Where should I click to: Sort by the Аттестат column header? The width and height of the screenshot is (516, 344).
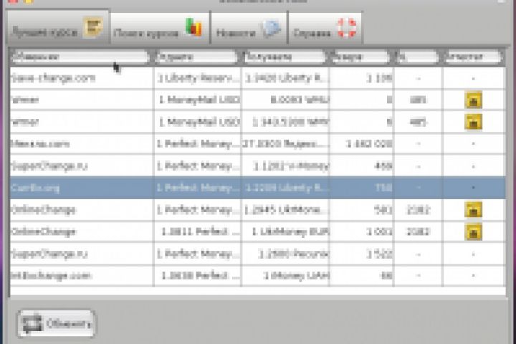[x=472, y=57]
